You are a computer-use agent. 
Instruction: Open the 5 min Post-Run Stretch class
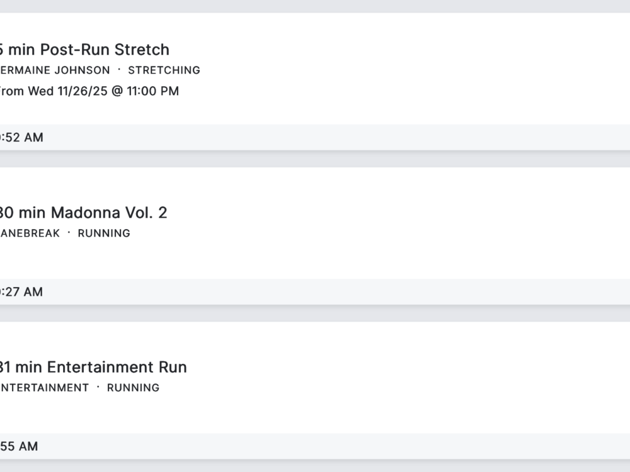pos(84,50)
